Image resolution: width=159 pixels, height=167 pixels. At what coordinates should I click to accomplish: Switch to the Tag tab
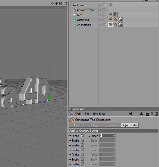point(95,125)
